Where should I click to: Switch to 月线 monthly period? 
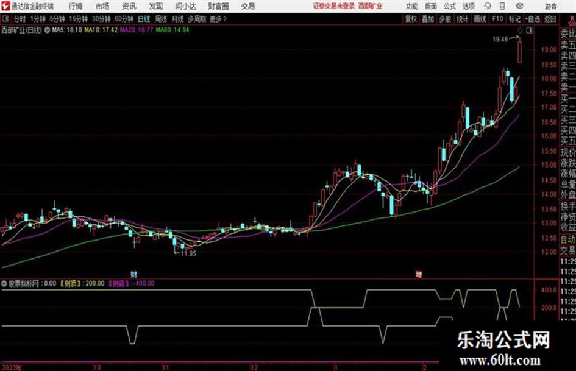[178, 19]
